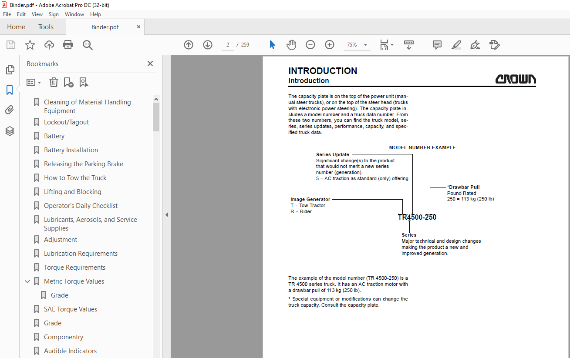The width and height of the screenshot is (570, 358).
Task: Open the Window menu
Action: (74, 14)
